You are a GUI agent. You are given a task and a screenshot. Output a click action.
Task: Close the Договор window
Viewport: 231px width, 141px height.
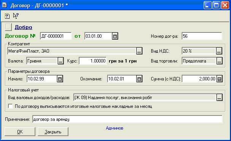pyautogui.click(x=225, y=5)
